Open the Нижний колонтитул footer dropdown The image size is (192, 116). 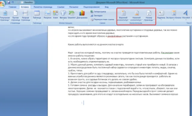(136, 16)
